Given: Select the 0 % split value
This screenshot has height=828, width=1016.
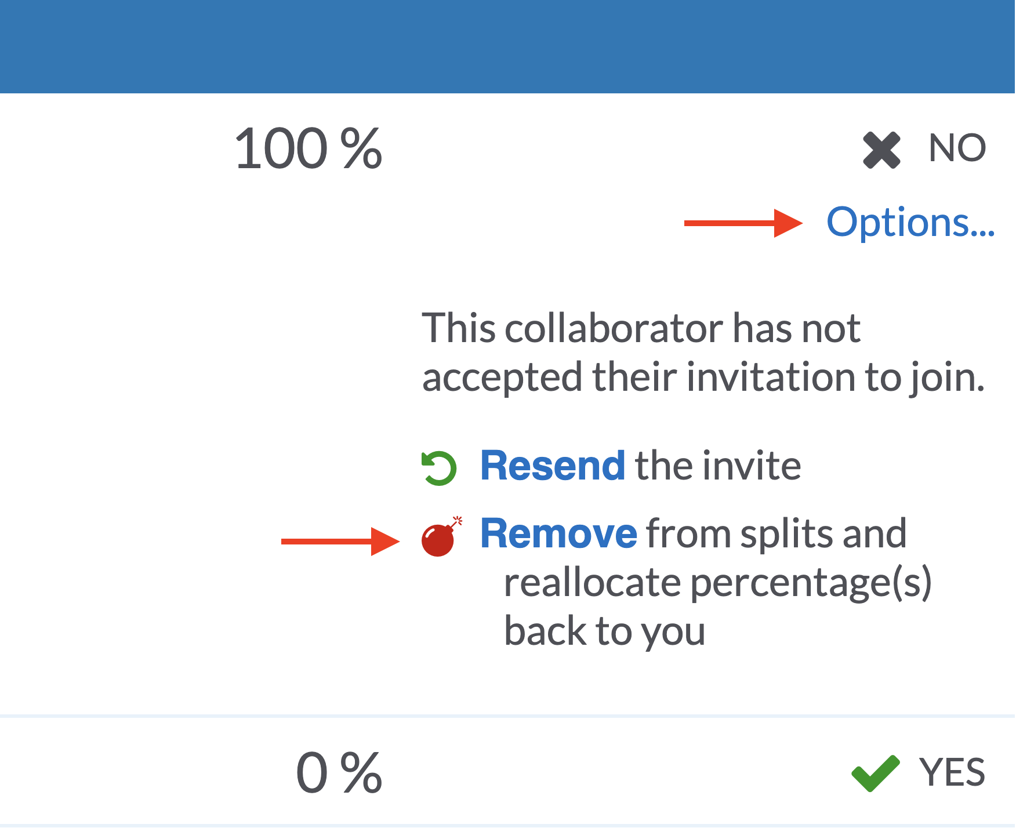Looking at the screenshot, I should pyautogui.click(x=339, y=773).
